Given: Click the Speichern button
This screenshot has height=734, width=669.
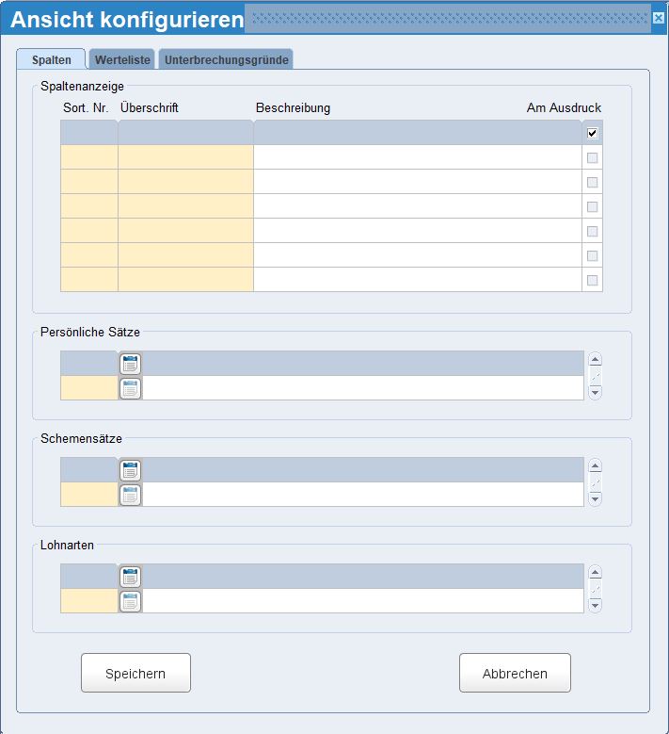Looking at the screenshot, I should click(x=135, y=674).
